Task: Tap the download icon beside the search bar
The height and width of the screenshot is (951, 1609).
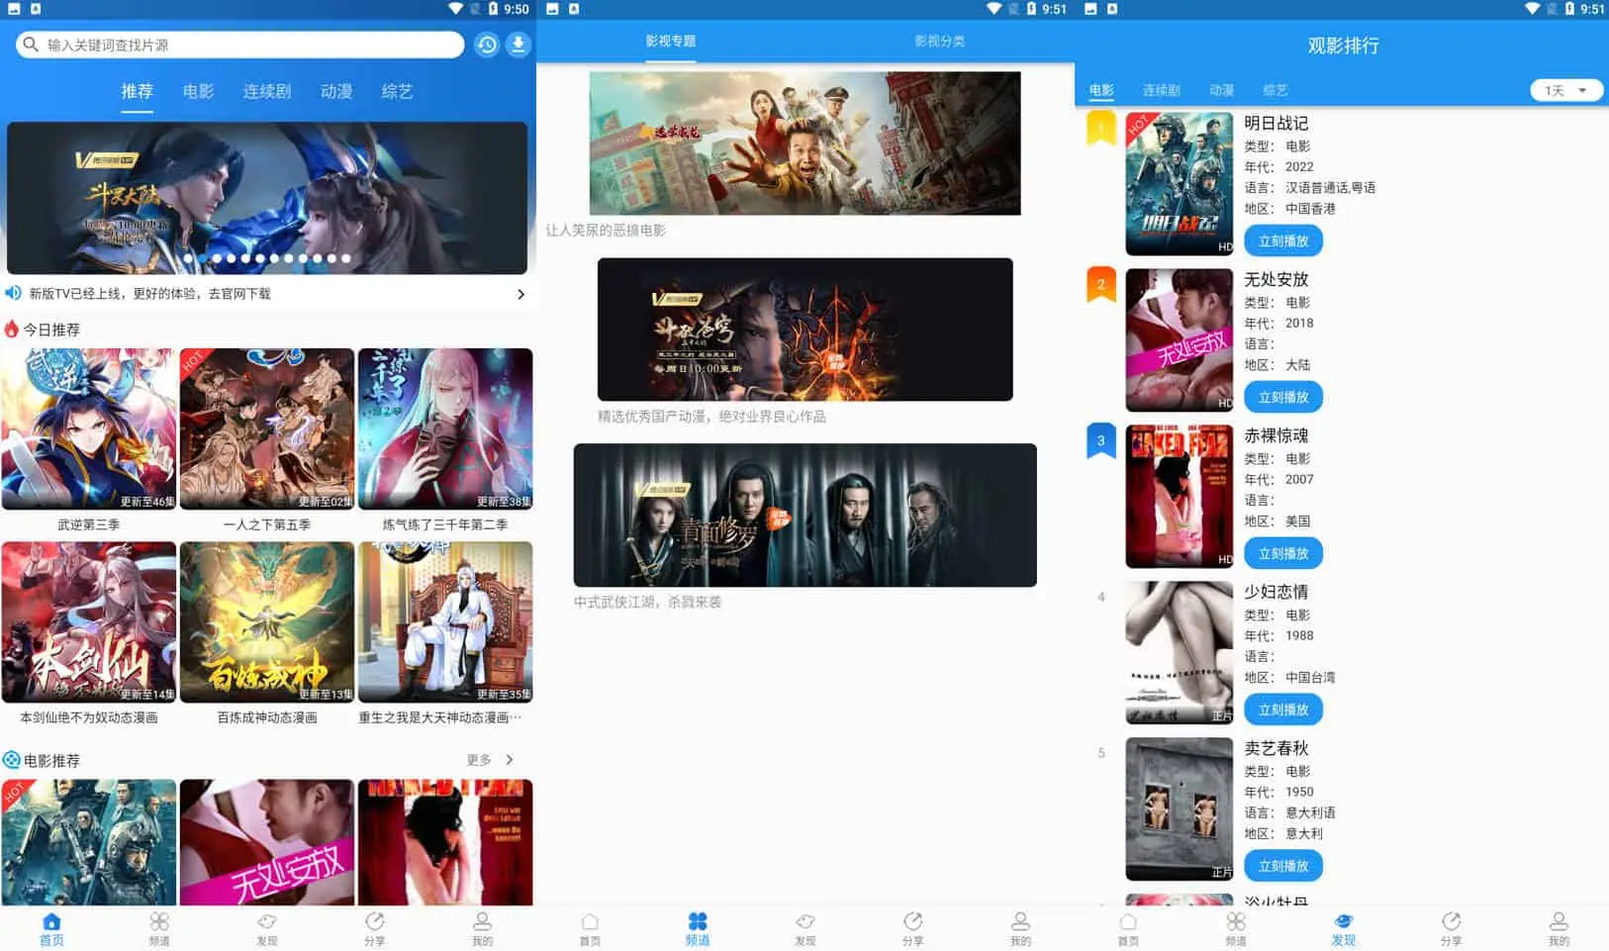Action: pos(519,45)
